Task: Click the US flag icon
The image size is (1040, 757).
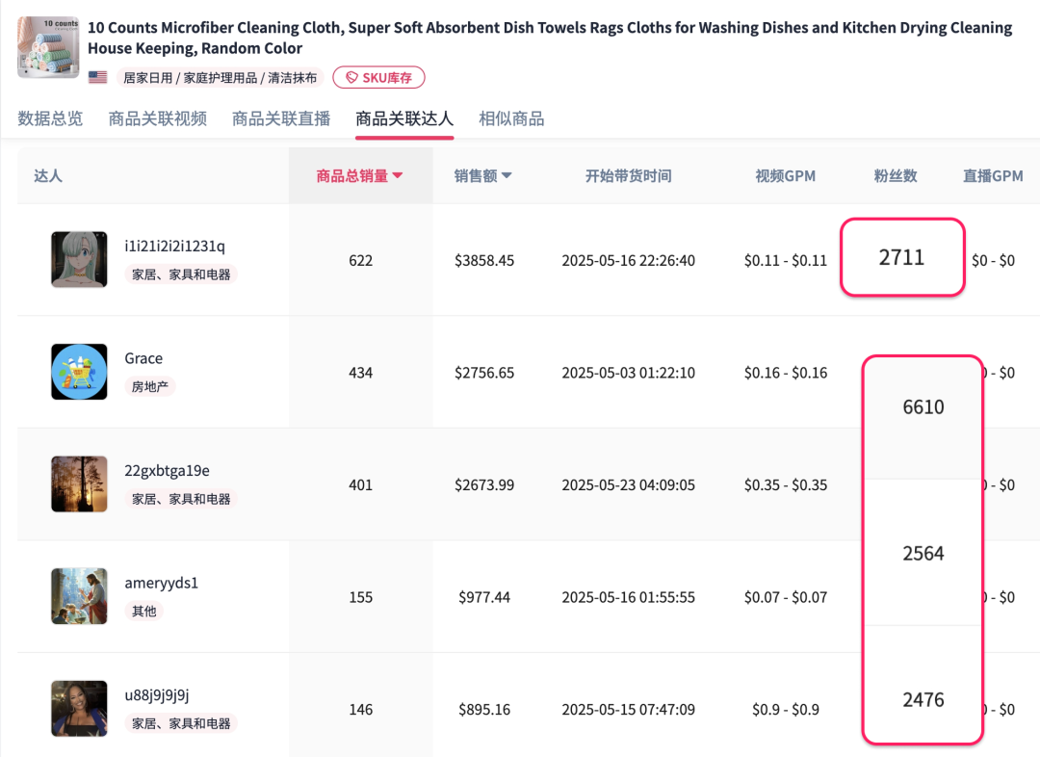Action: [x=96, y=77]
